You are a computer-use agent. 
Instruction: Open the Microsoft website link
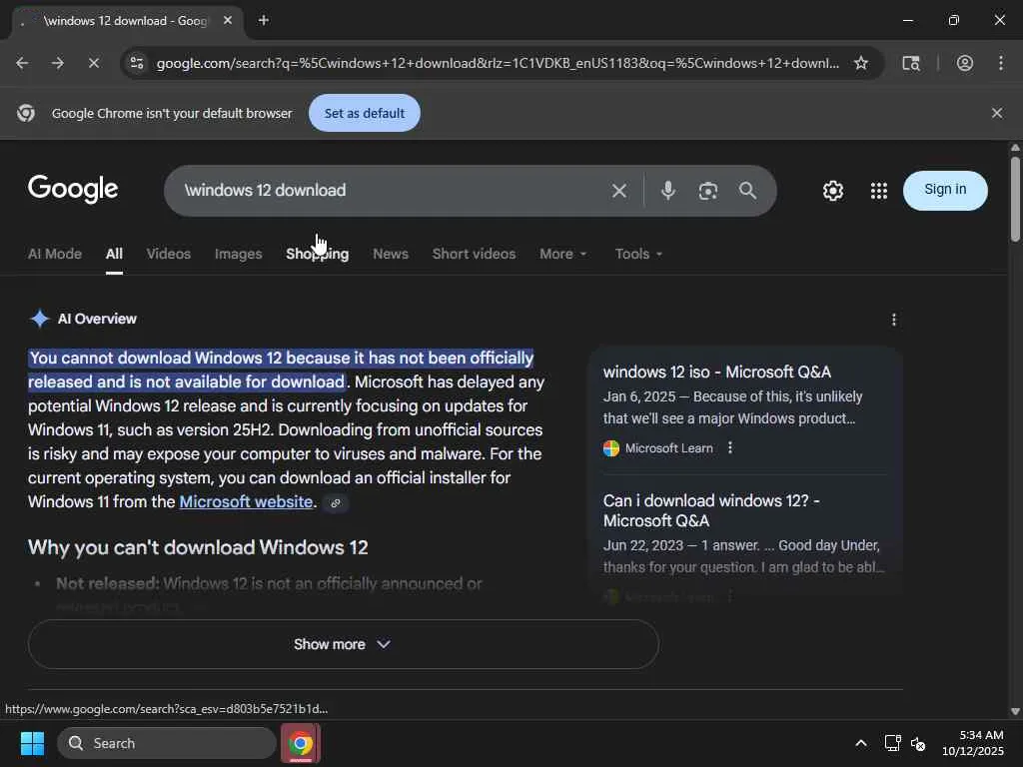[246, 501]
